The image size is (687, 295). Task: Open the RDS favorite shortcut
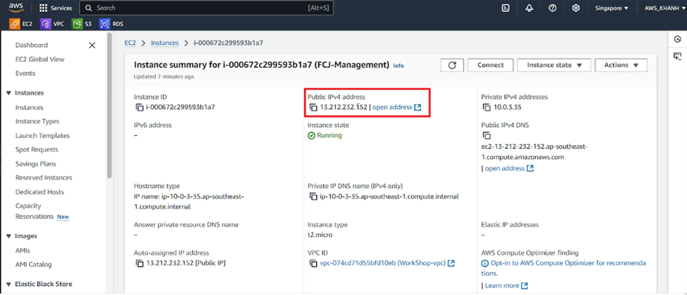click(111, 24)
